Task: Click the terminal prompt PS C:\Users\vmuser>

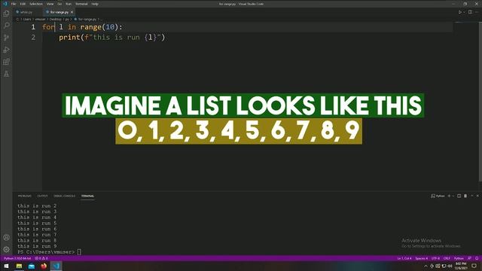Action: 46,252
